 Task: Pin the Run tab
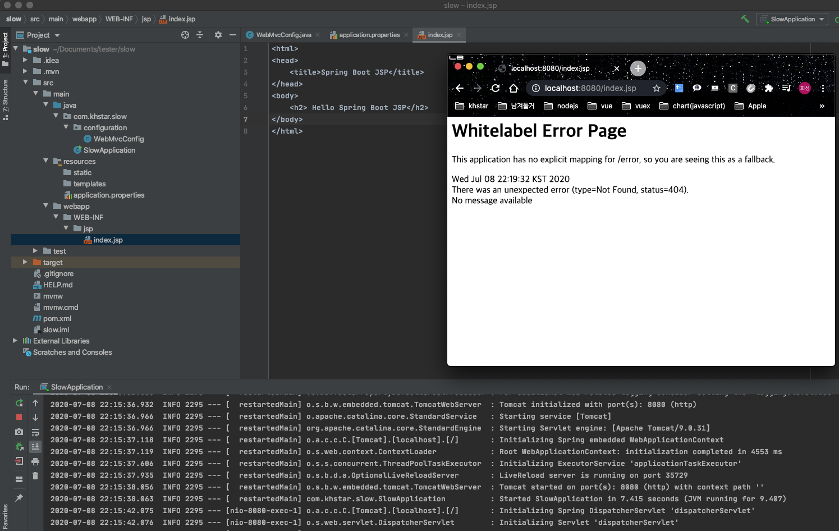pos(19,498)
